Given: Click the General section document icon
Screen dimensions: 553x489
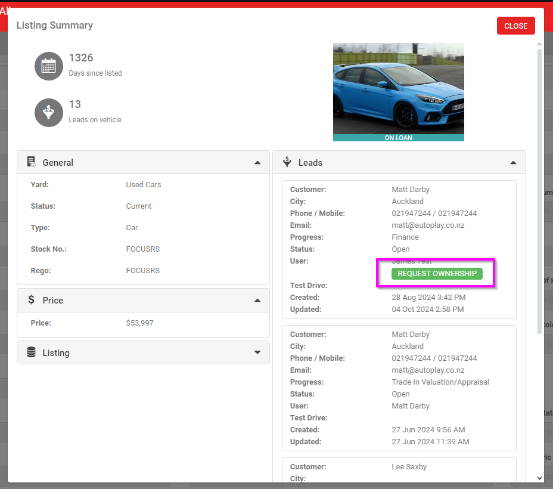Looking at the screenshot, I should click(32, 162).
